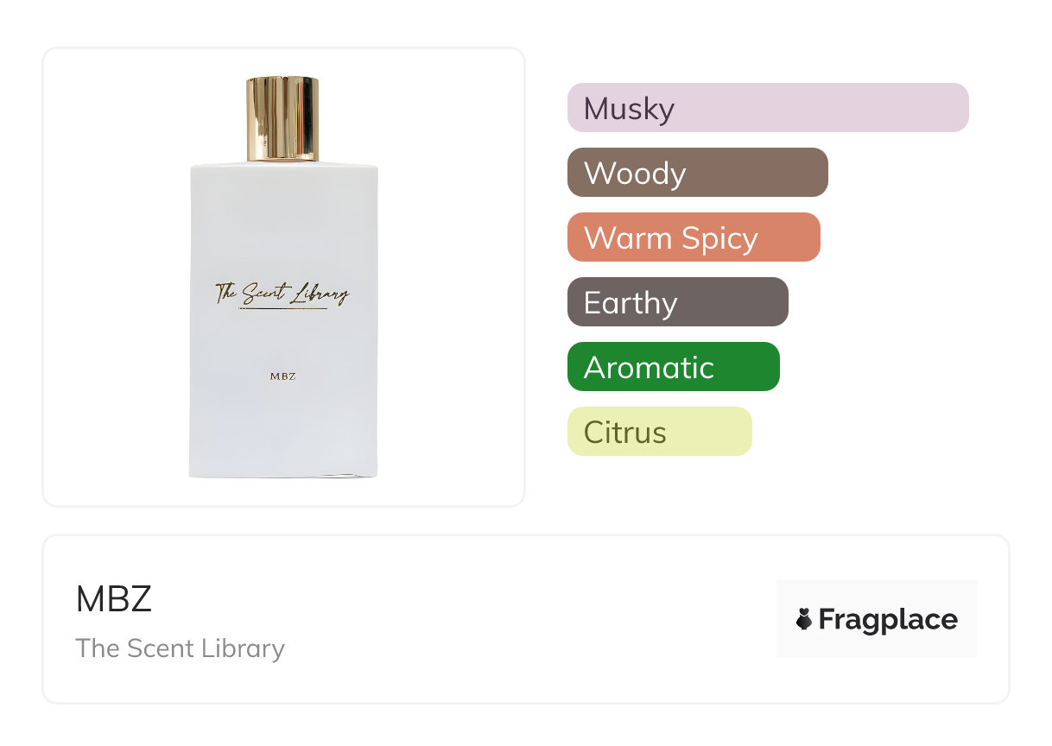Click the pale yellow Citrus accord bar

click(660, 432)
